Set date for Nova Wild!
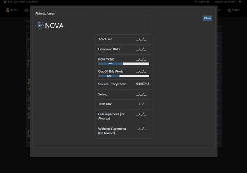 [x=141, y=59]
